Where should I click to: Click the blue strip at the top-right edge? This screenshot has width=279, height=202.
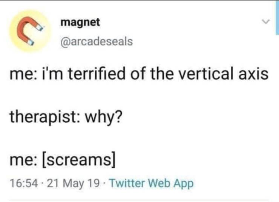pos(277,17)
